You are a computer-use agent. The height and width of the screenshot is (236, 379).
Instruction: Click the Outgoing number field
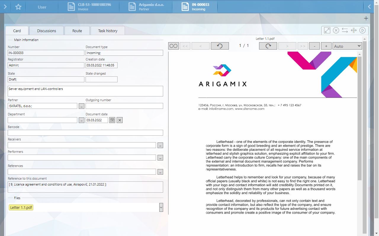[124, 106]
